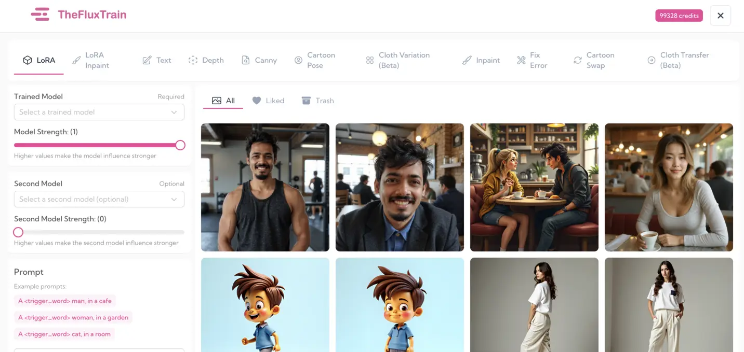This screenshot has height=352, width=744.
Task: Open the Inpaint tab
Action: [481, 60]
